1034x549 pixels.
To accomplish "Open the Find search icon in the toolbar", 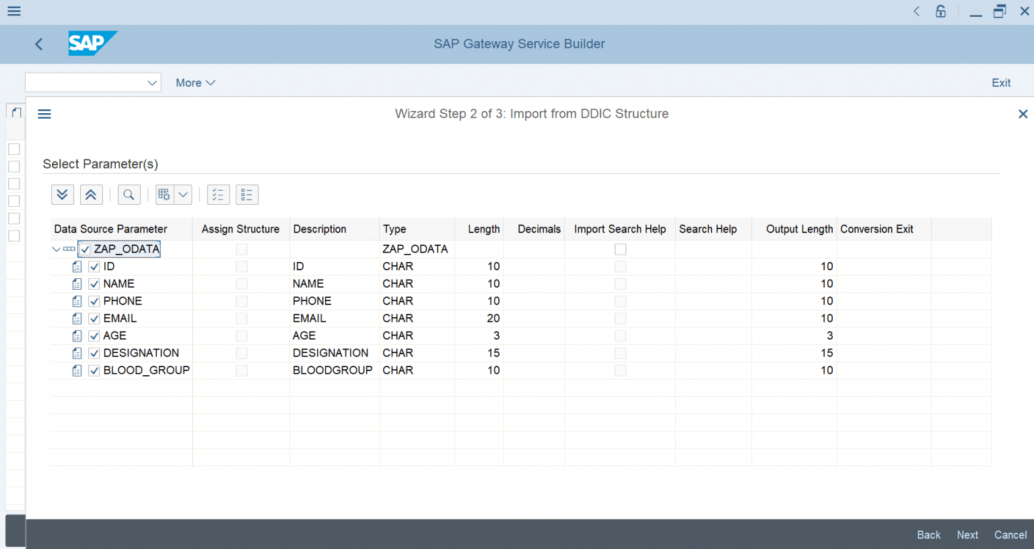I will point(129,194).
